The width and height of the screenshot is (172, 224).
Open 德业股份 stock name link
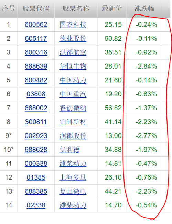click(x=73, y=39)
